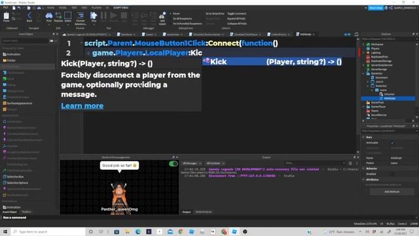The width and height of the screenshot is (419, 236).
Task: Click the Select tool with dashed box
Action: tap(68, 17)
